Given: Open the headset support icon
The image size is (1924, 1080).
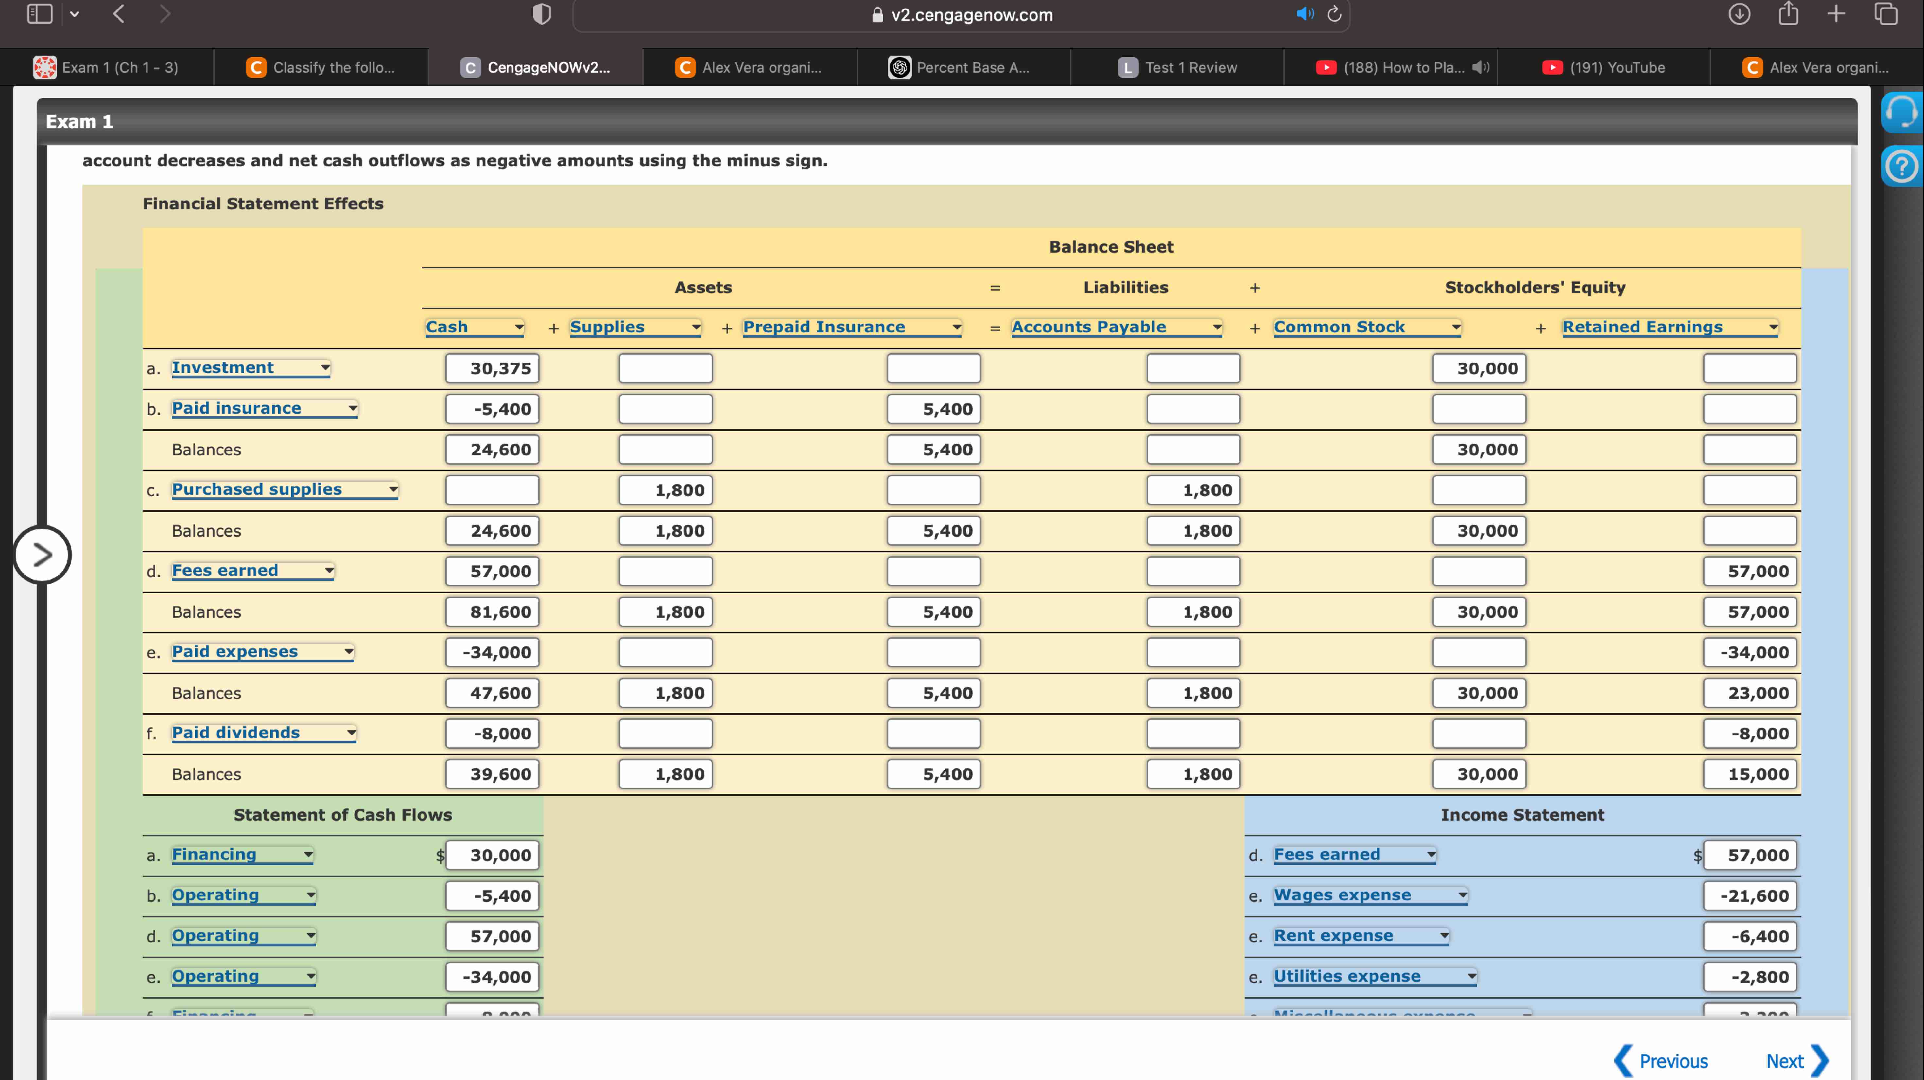Looking at the screenshot, I should point(1901,113).
